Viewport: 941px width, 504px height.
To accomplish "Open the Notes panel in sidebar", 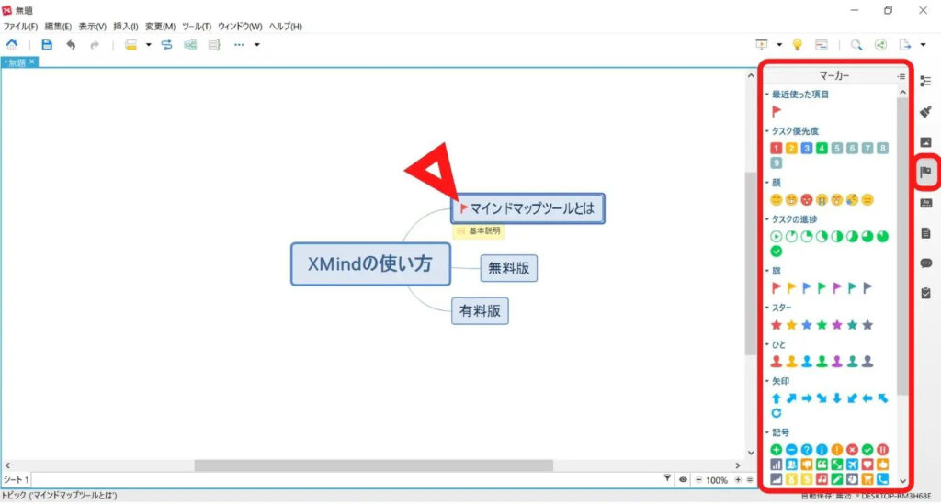I will [x=925, y=233].
